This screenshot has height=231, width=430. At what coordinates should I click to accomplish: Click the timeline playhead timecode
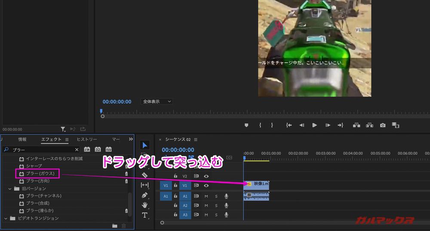click(x=178, y=150)
